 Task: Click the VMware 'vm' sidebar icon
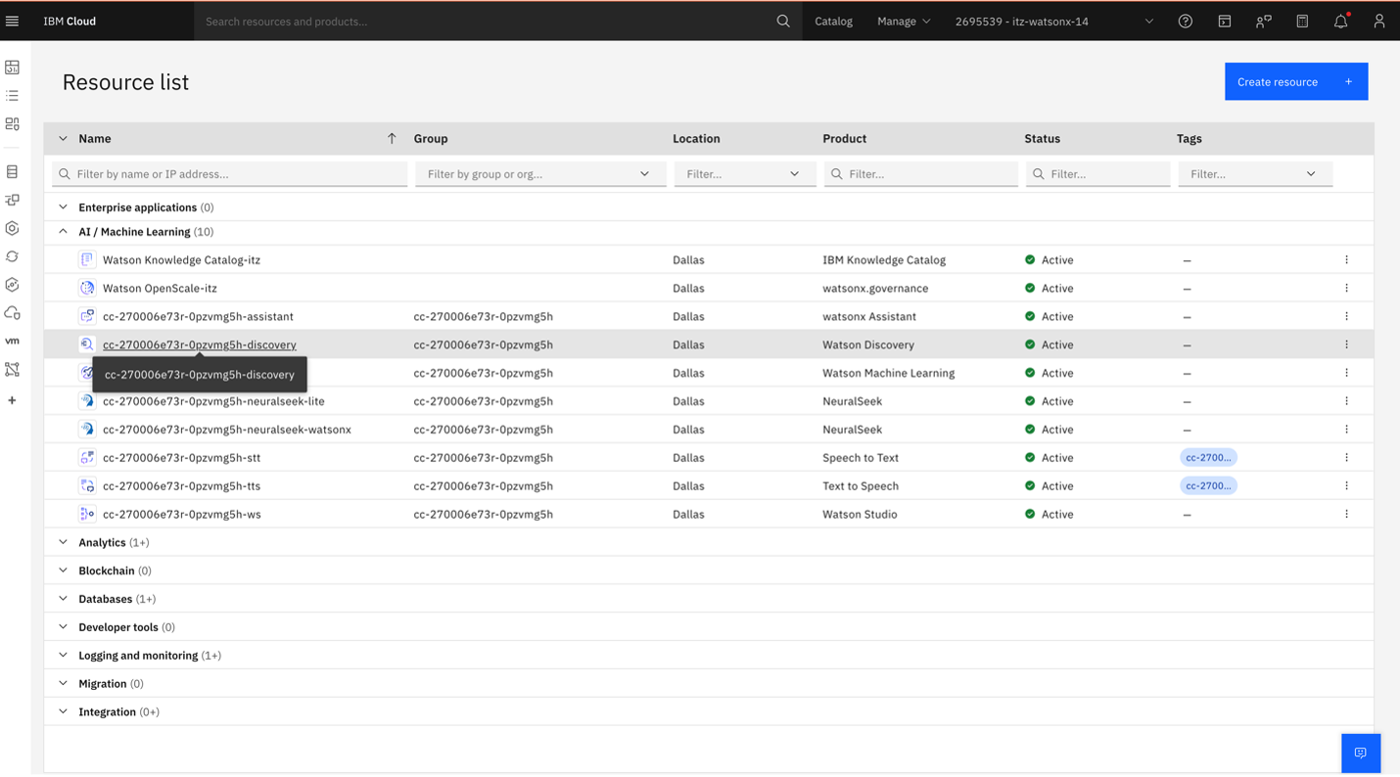pos(12,341)
